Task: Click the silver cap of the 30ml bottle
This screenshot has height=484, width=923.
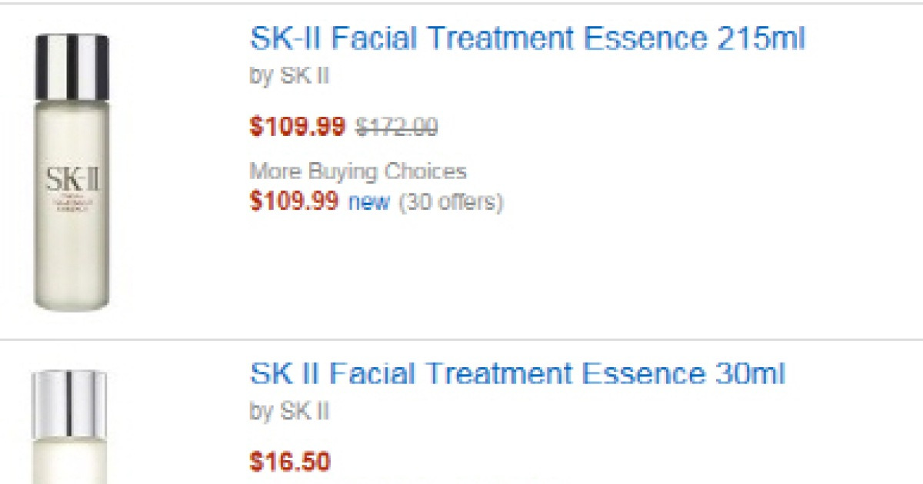Action: tap(68, 394)
